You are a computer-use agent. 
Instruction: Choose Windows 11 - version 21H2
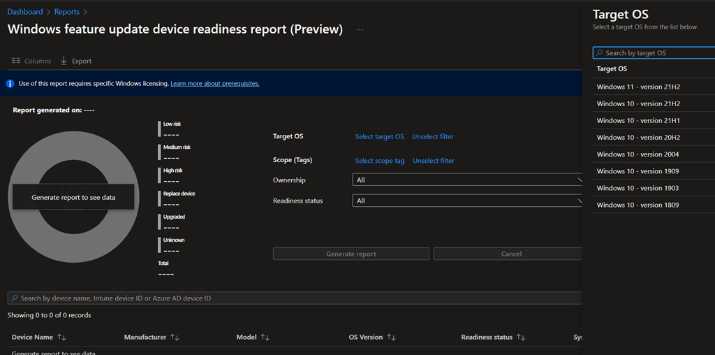pos(638,87)
